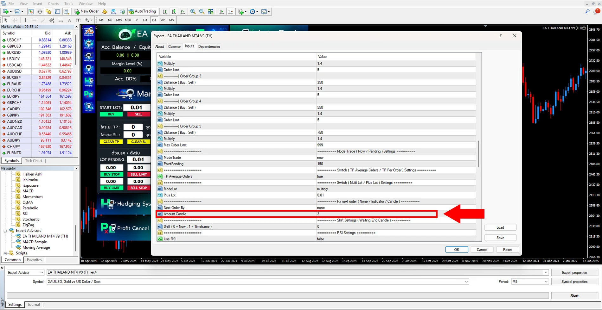Open the Charts menu
Screen dimensions: 602x310
pos(53,3)
